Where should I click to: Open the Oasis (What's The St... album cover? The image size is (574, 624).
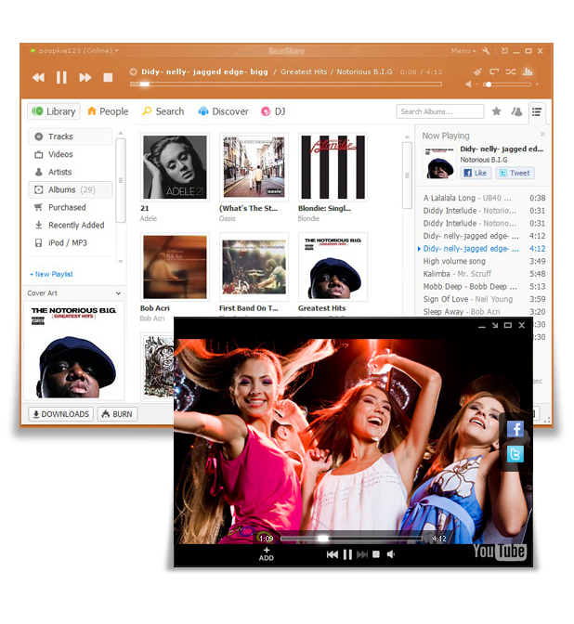(254, 167)
